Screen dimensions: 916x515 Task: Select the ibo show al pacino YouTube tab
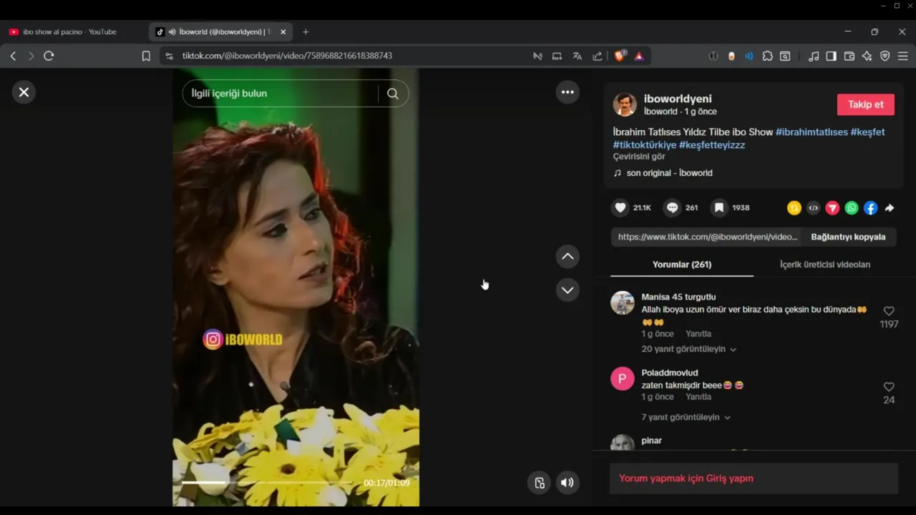(x=69, y=31)
